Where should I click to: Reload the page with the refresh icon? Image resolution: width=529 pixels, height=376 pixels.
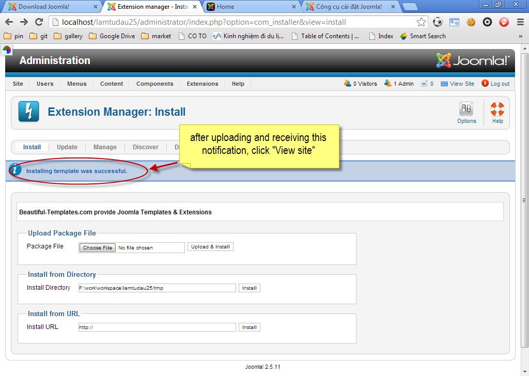[39, 23]
